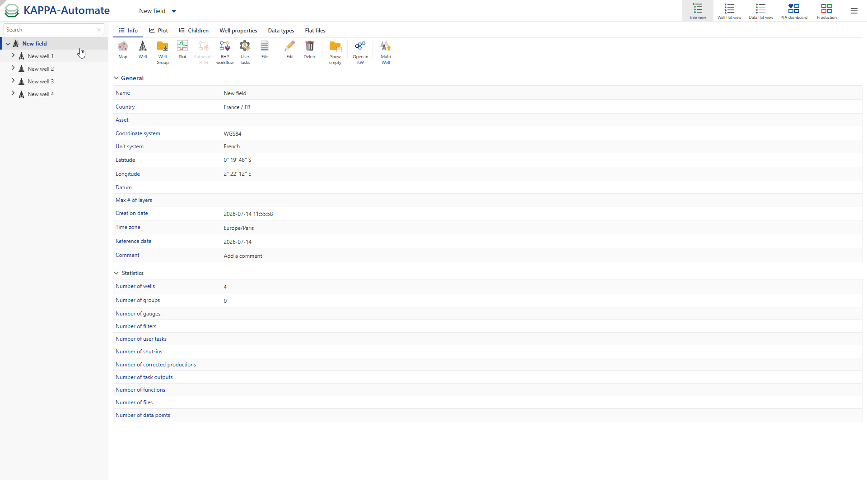Open User Tasks tool
The width and height of the screenshot is (867, 480).
click(x=245, y=53)
